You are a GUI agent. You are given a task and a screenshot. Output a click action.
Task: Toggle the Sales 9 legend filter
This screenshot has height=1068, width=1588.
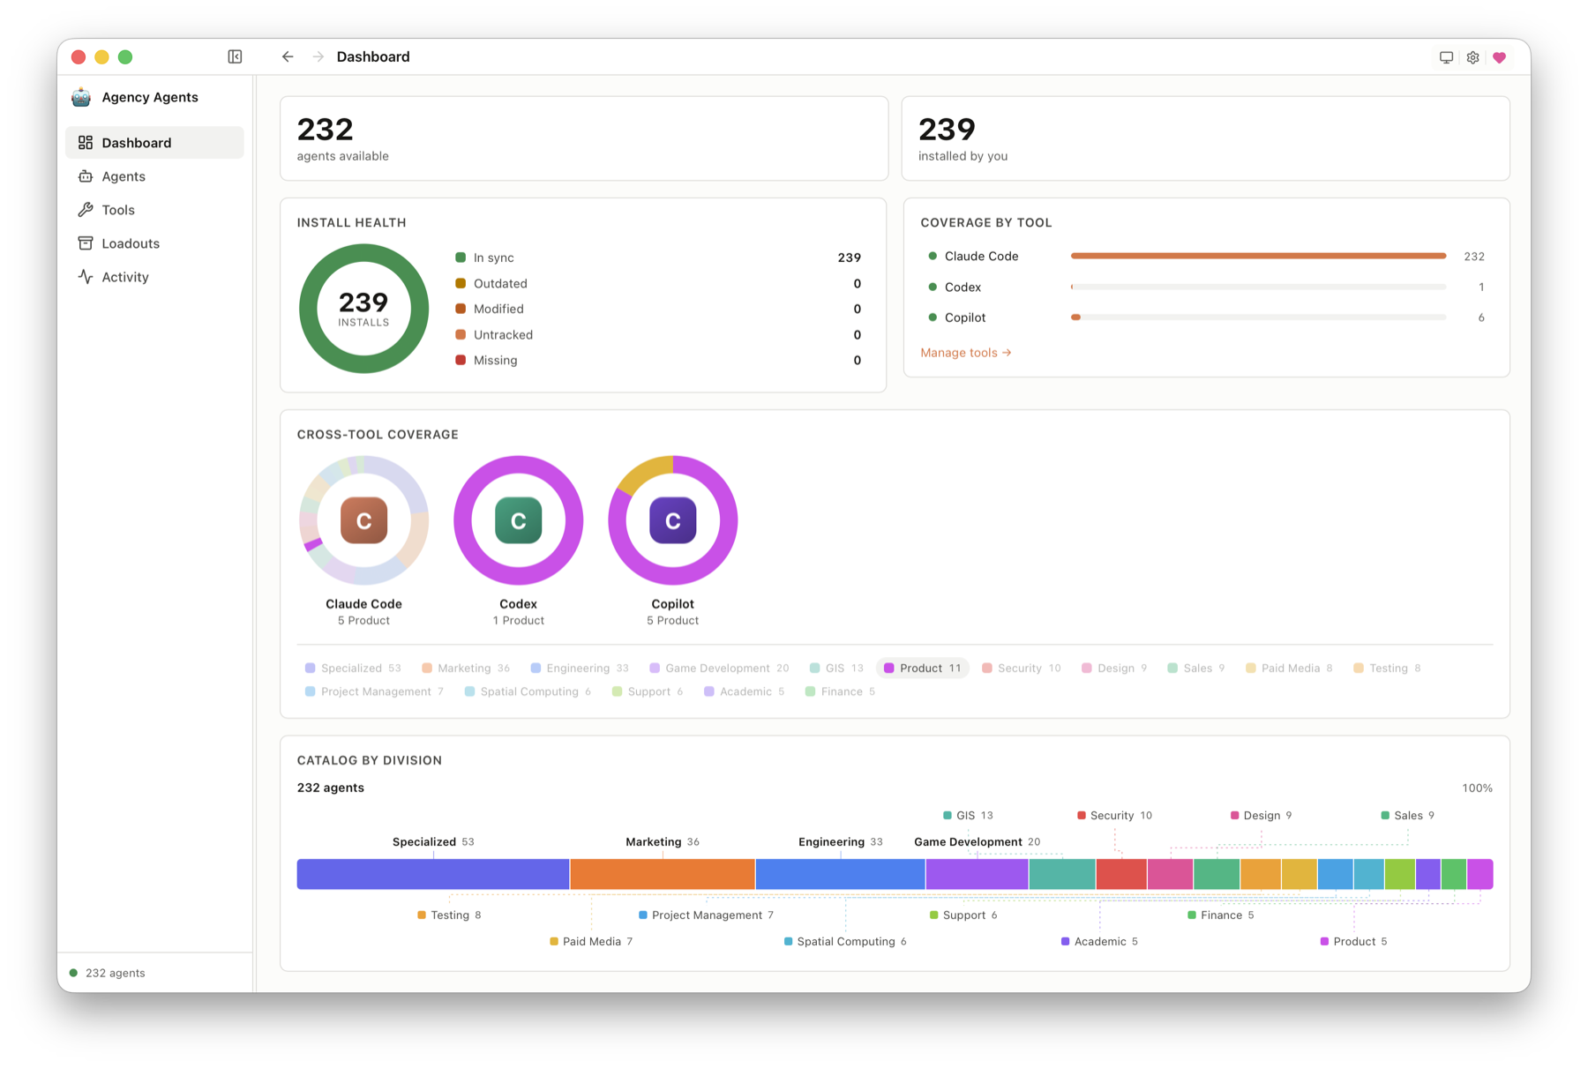[x=1196, y=668]
